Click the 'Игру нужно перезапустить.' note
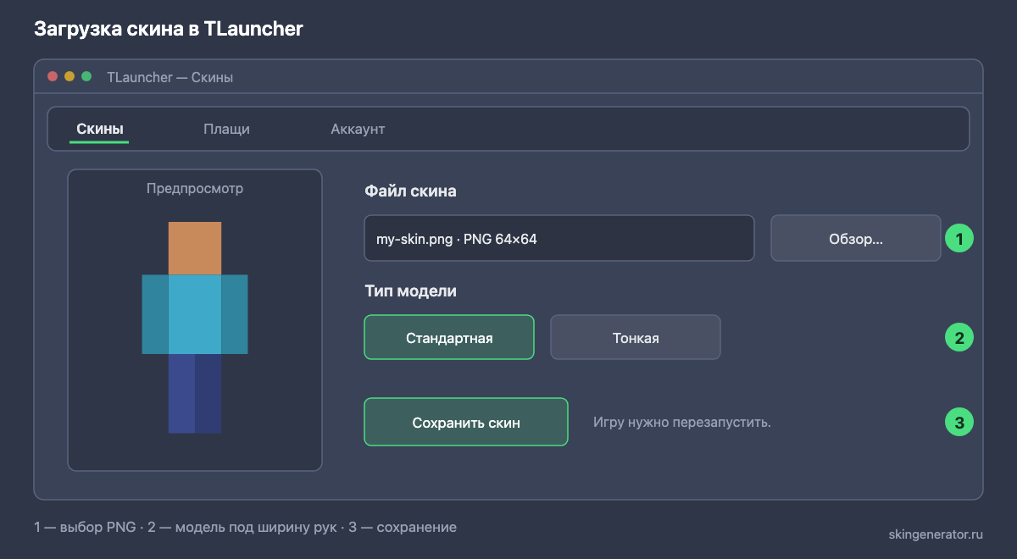This screenshot has height=559, width=1017. [682, 422]
